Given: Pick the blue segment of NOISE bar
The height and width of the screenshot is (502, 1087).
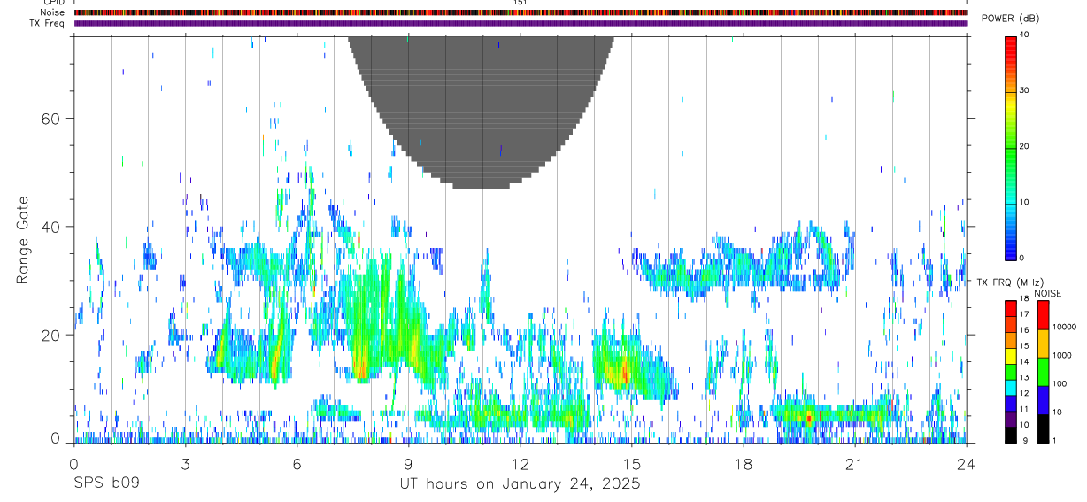Looking at the screenshot, I should 1043,400.
